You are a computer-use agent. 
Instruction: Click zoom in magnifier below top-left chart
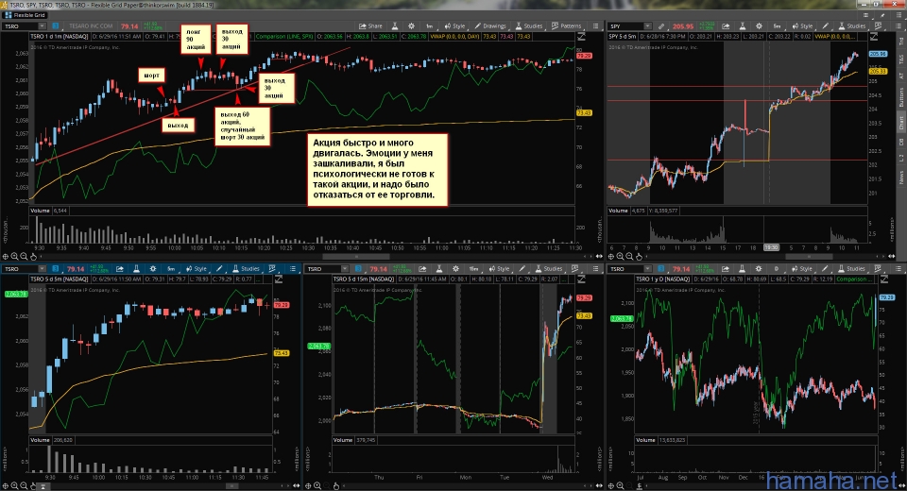(14, 256)
